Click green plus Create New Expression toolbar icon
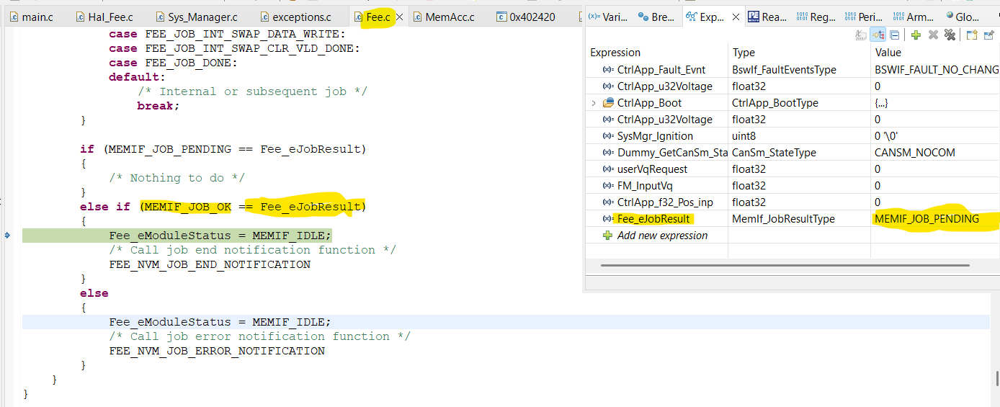This screenshot has height=407, width=1000. (916, 35)
